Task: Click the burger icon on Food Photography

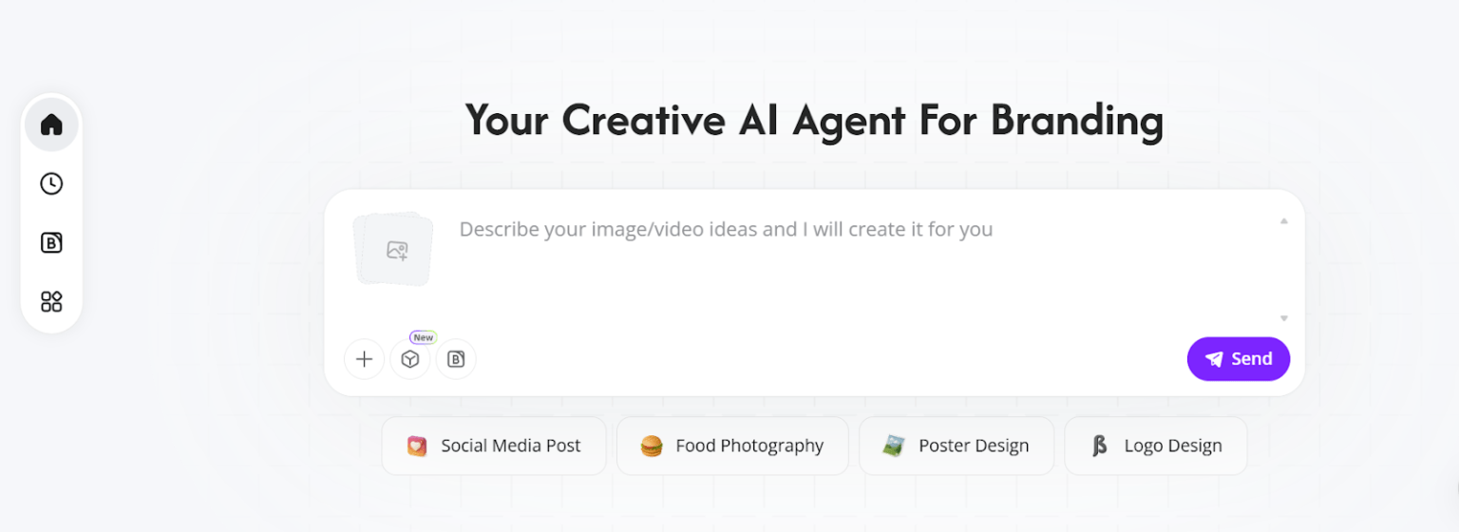Action: point(651,446)
